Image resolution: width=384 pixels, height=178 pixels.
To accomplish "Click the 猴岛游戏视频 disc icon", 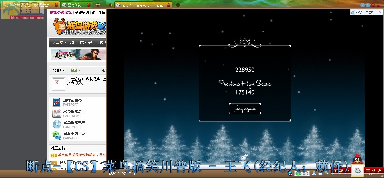I will point(57,124).
